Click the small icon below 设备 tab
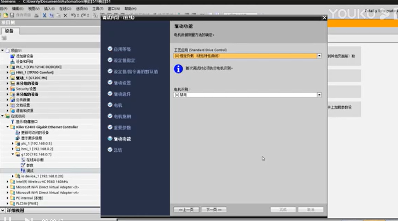The height and width of the screenshot is (221, 398). point(4,38)
